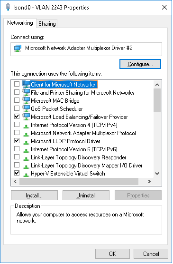Click the network adapter icon under Connect using
Image resolution: width=173 pixels, height=264 pixels.
[18, 48]
